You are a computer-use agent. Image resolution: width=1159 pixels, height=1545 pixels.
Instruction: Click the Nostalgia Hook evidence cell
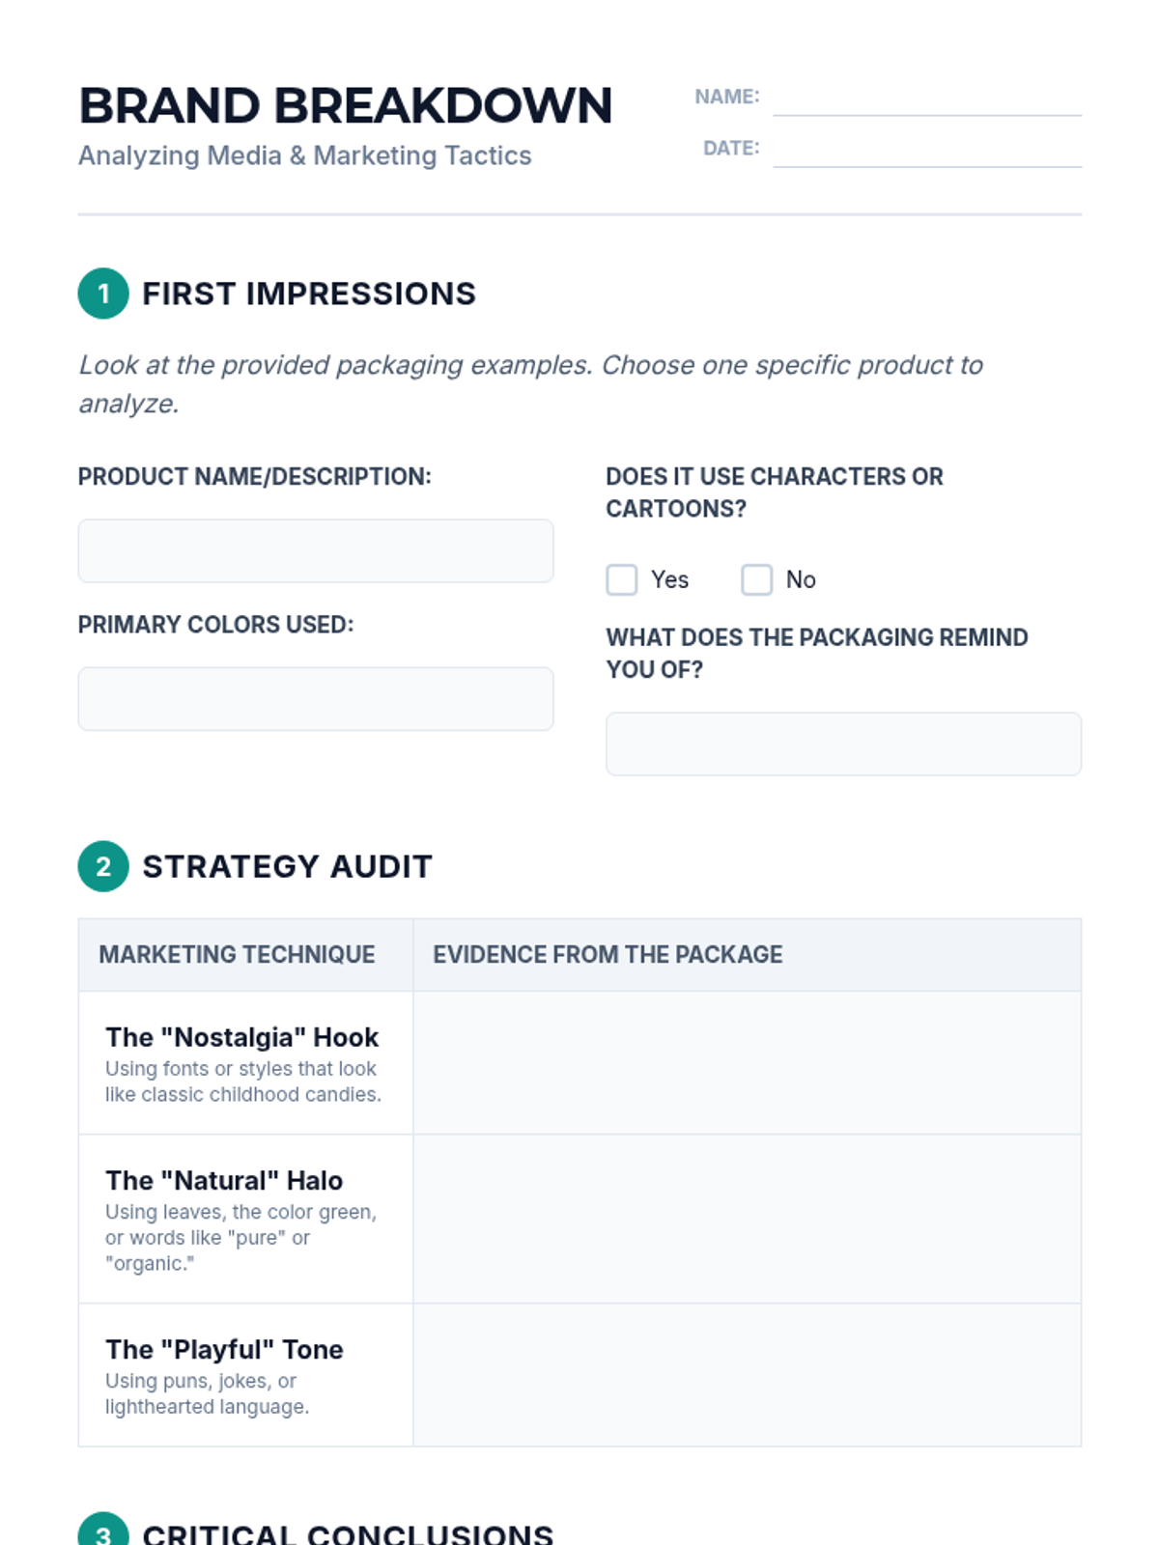tap(748, 1062)
